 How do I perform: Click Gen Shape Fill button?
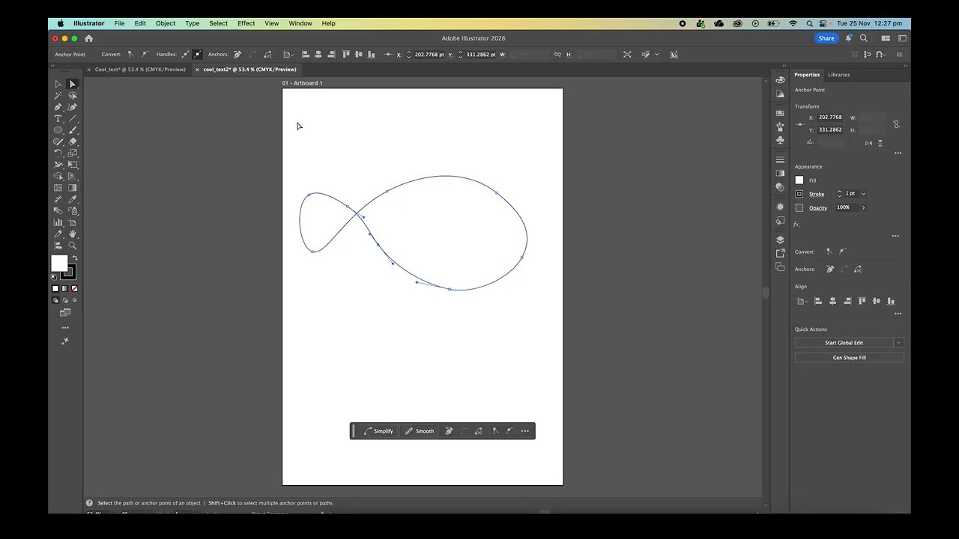850,358
